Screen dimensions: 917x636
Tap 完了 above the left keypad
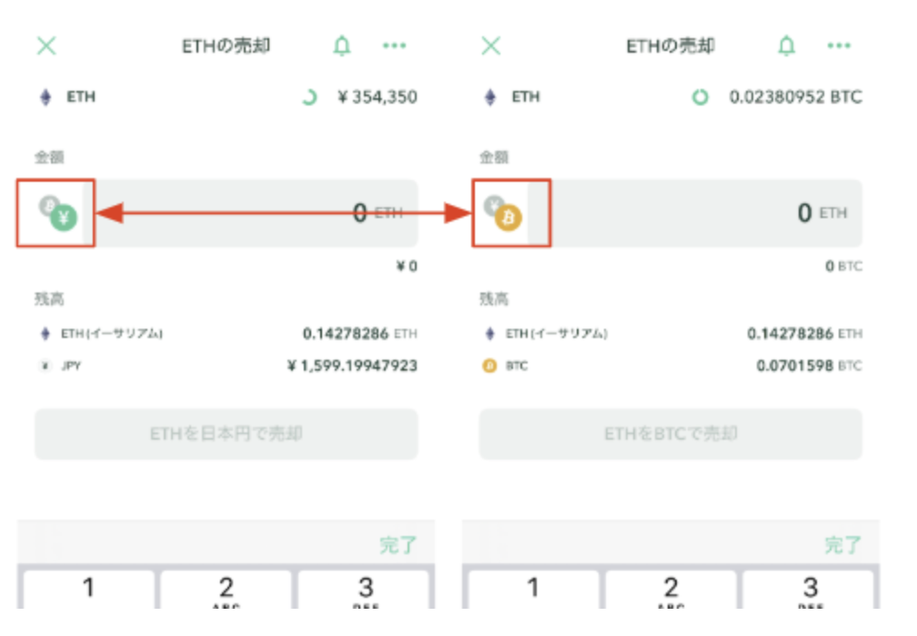click(398, 545)
